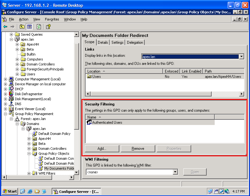Image resolution: width=250 pixels, height=196 pixels.
Task: Click the WMI Filters folder icon
Action: [35, 173]
